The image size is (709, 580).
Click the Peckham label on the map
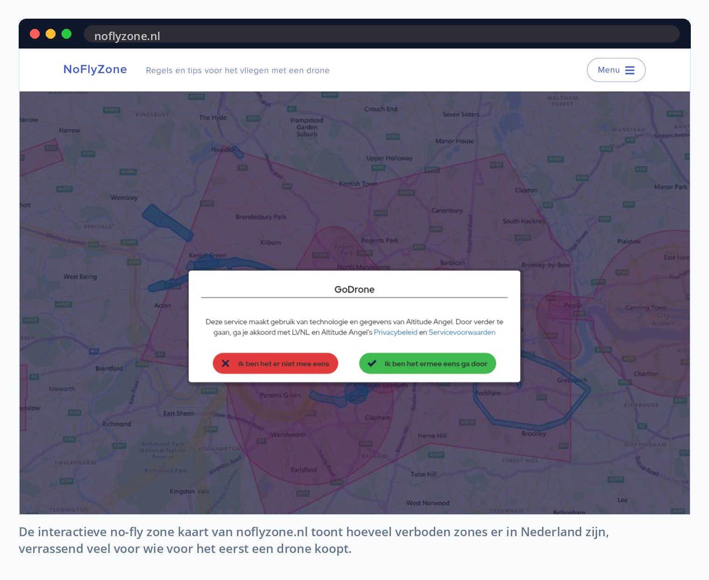click(x=488, y=393)
